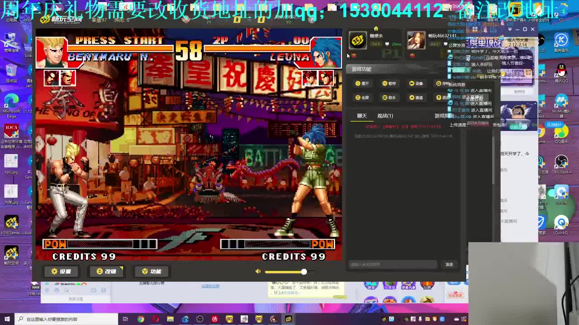Open the 畅玩空间 desktop shortcut
This screenshot has height=325, width=579.
11,255
